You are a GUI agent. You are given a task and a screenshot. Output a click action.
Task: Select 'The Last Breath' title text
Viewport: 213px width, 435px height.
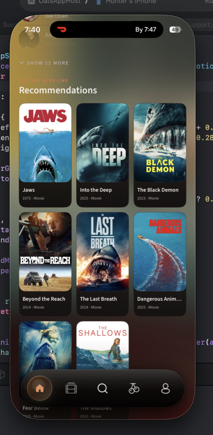[98, 299]
